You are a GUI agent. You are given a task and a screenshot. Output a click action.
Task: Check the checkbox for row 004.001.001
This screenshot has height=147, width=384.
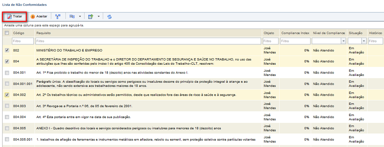click(x=7, y=84)
